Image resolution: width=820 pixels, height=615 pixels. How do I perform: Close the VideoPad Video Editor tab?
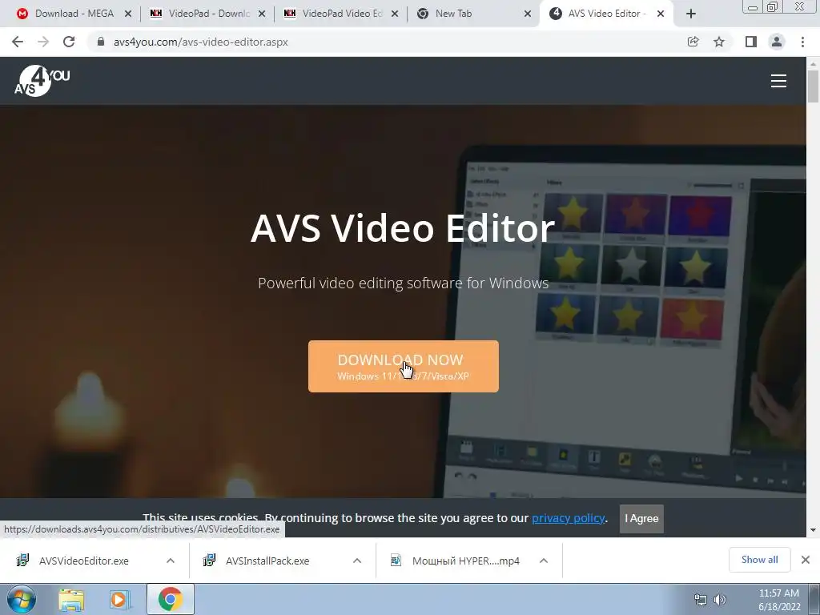click(396, 14)
